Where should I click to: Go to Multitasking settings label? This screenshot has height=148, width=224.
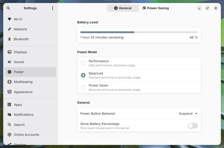(x=23, y=82)
